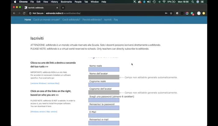This screenshot has width=218, height=126.
Task: Click the "Windows version" download link
Action: [x=38, y=112]
